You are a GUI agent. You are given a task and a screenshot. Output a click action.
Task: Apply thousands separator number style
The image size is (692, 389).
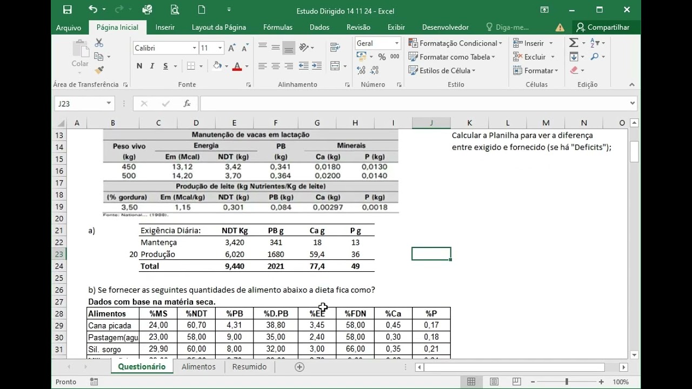395,57
